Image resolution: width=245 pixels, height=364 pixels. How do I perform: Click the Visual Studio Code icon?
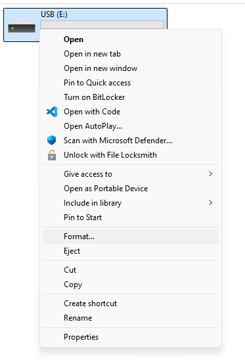click(x=52, y=112)
